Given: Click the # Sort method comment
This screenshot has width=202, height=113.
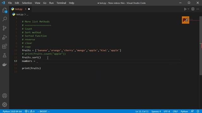Looking at the screenshot, I should (32, 32).
